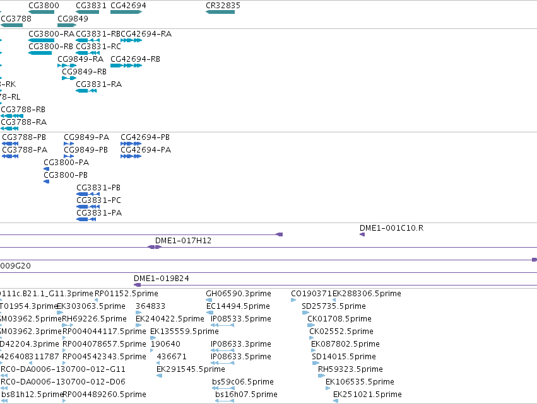Click the CG3831 gene arrow feature
The width and height of the screenshot is (537, 404).
[x=87, y=12]
